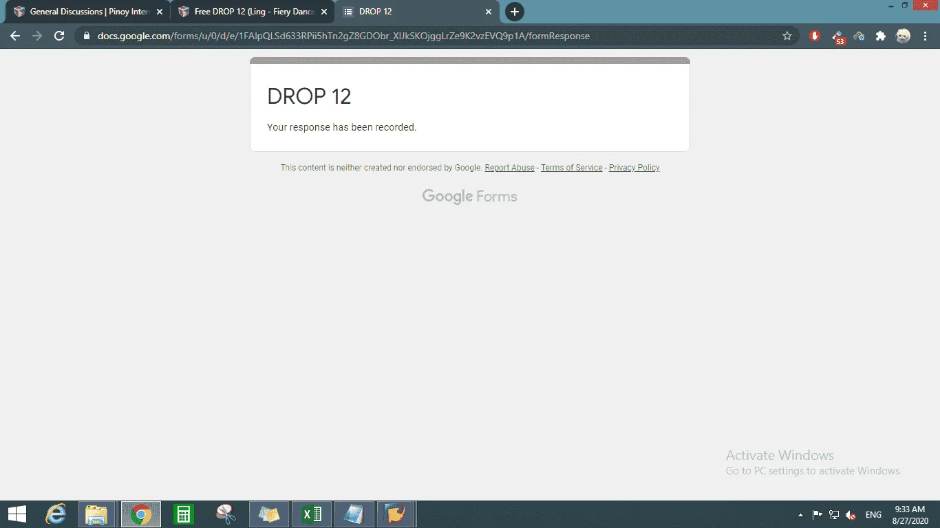Click the Google Forms logo
The image size is (940, 528).
pyautogui.click(x=469, y=197)
